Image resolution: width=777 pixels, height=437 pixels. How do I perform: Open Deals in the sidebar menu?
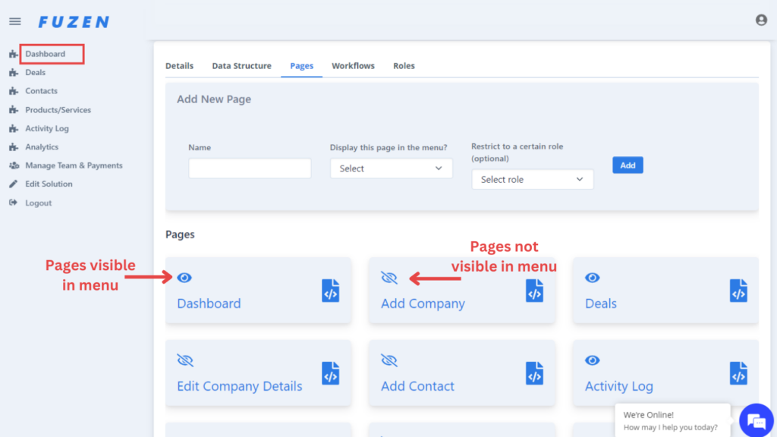pos(35,72)
